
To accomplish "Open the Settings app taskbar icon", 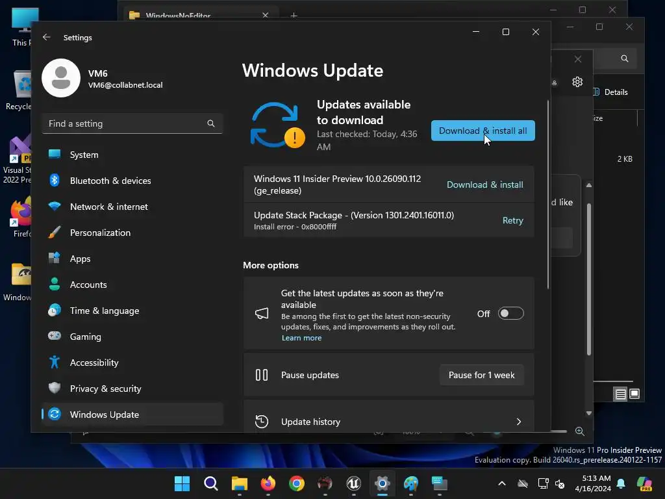I will (x=382, y=483).
